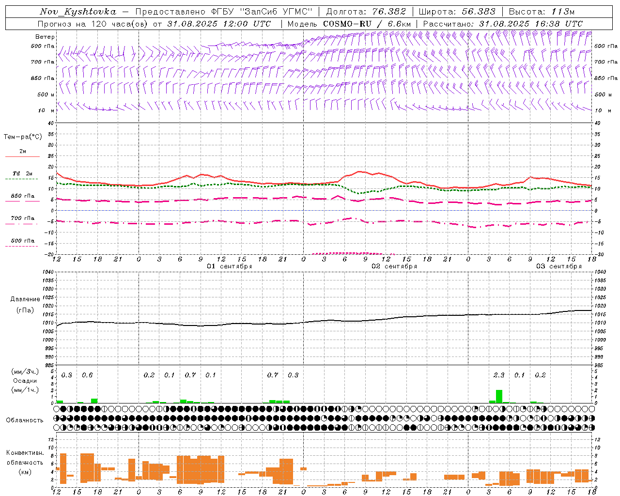Click the 'Рассчитано: 31.08.2025 16:38 UTC' timestamp
The image size is (620, 496).
click(x=503, y=24)
